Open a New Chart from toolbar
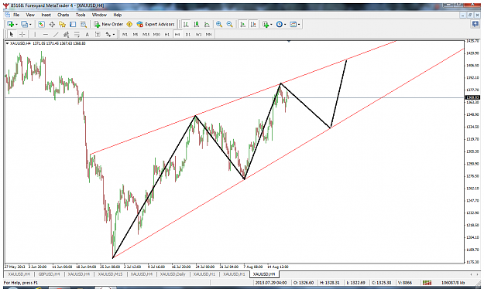This screenshot has height=289, width=484. click(10, 24)
